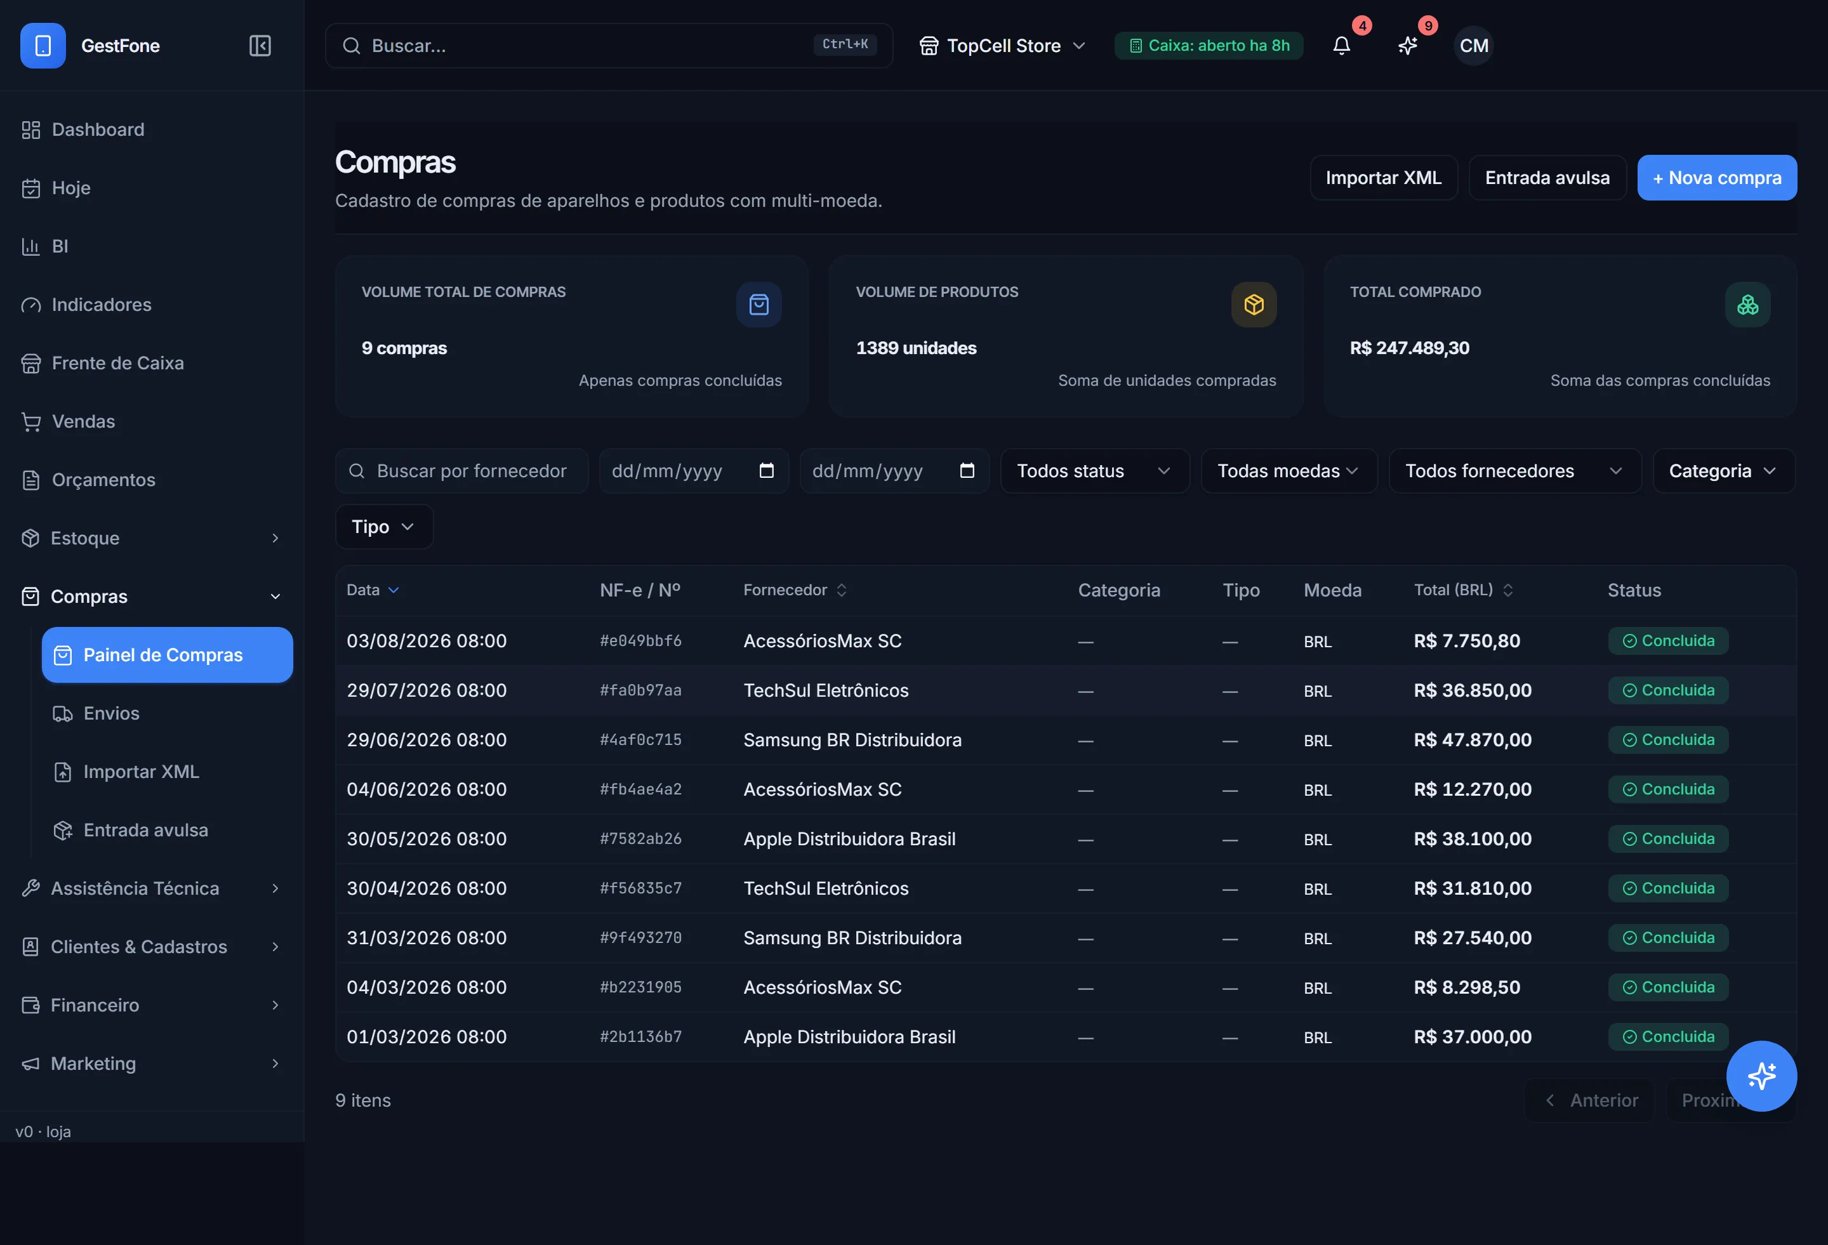Focus the global Buscar search field
1828x1245 pixels.
coord(609,46)
